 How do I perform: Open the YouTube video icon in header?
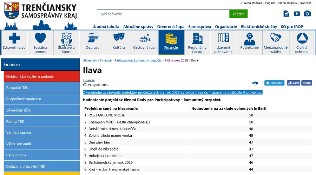(x=297, y=14)
